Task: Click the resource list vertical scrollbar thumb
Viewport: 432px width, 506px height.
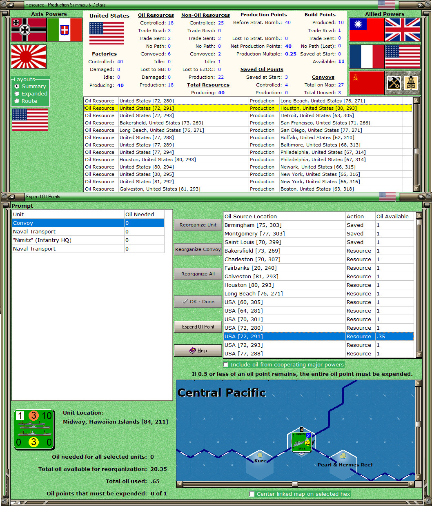Action: pyautogui.click(x=416, y=151)
